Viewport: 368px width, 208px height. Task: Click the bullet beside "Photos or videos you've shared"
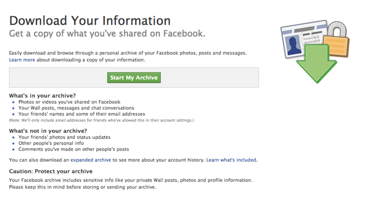pos(14,102)
